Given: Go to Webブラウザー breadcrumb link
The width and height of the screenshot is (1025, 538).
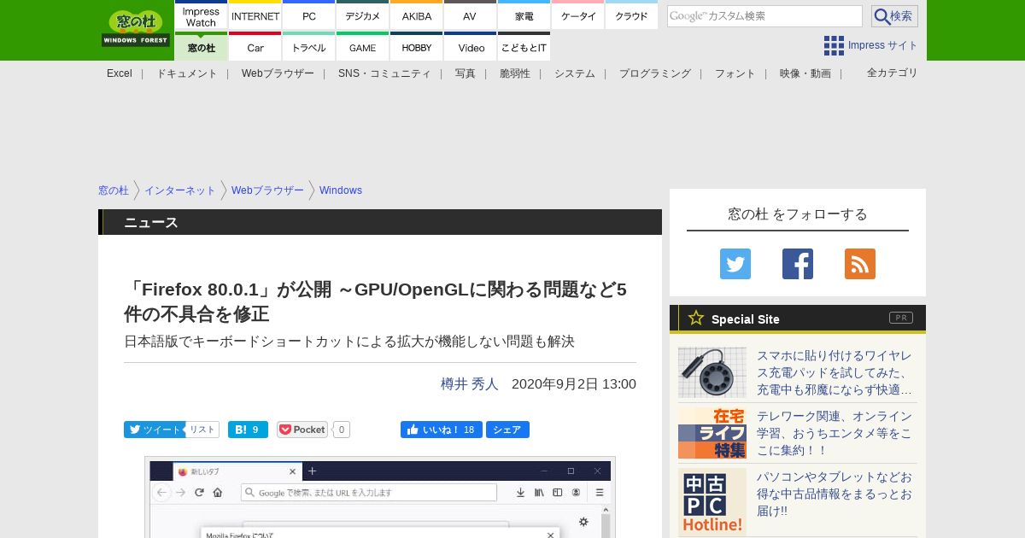Looking at the screenshot, I should pyautogui.click(x=267, y=190).
